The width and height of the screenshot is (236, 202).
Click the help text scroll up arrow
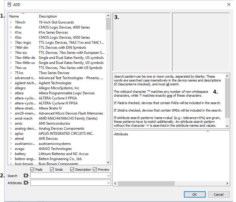(x=227, y=76)
